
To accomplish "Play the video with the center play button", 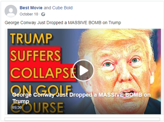I will 83,70.
